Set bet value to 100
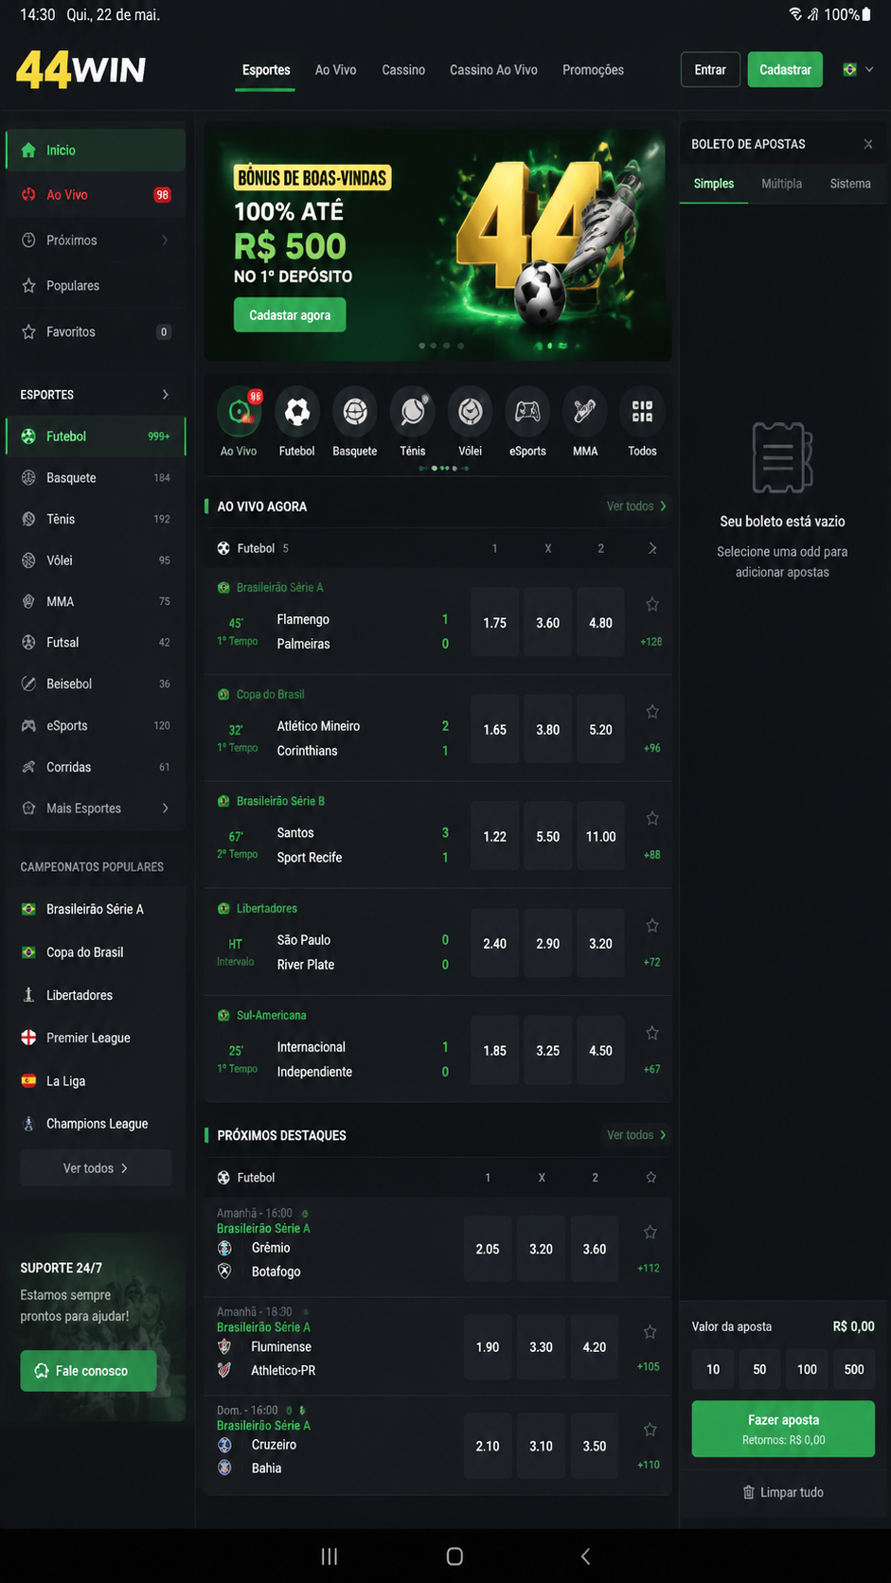The image size is (891, 1583). point(807,1369)
